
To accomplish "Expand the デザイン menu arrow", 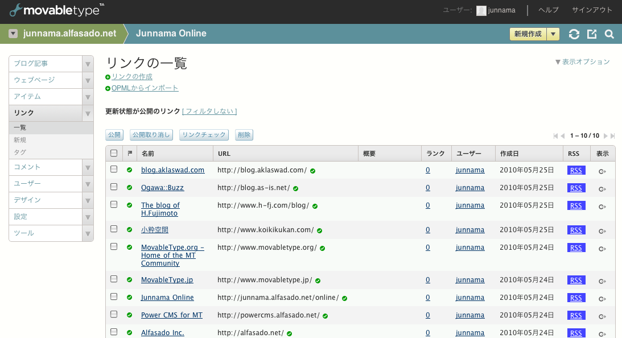I will point(88,201).
